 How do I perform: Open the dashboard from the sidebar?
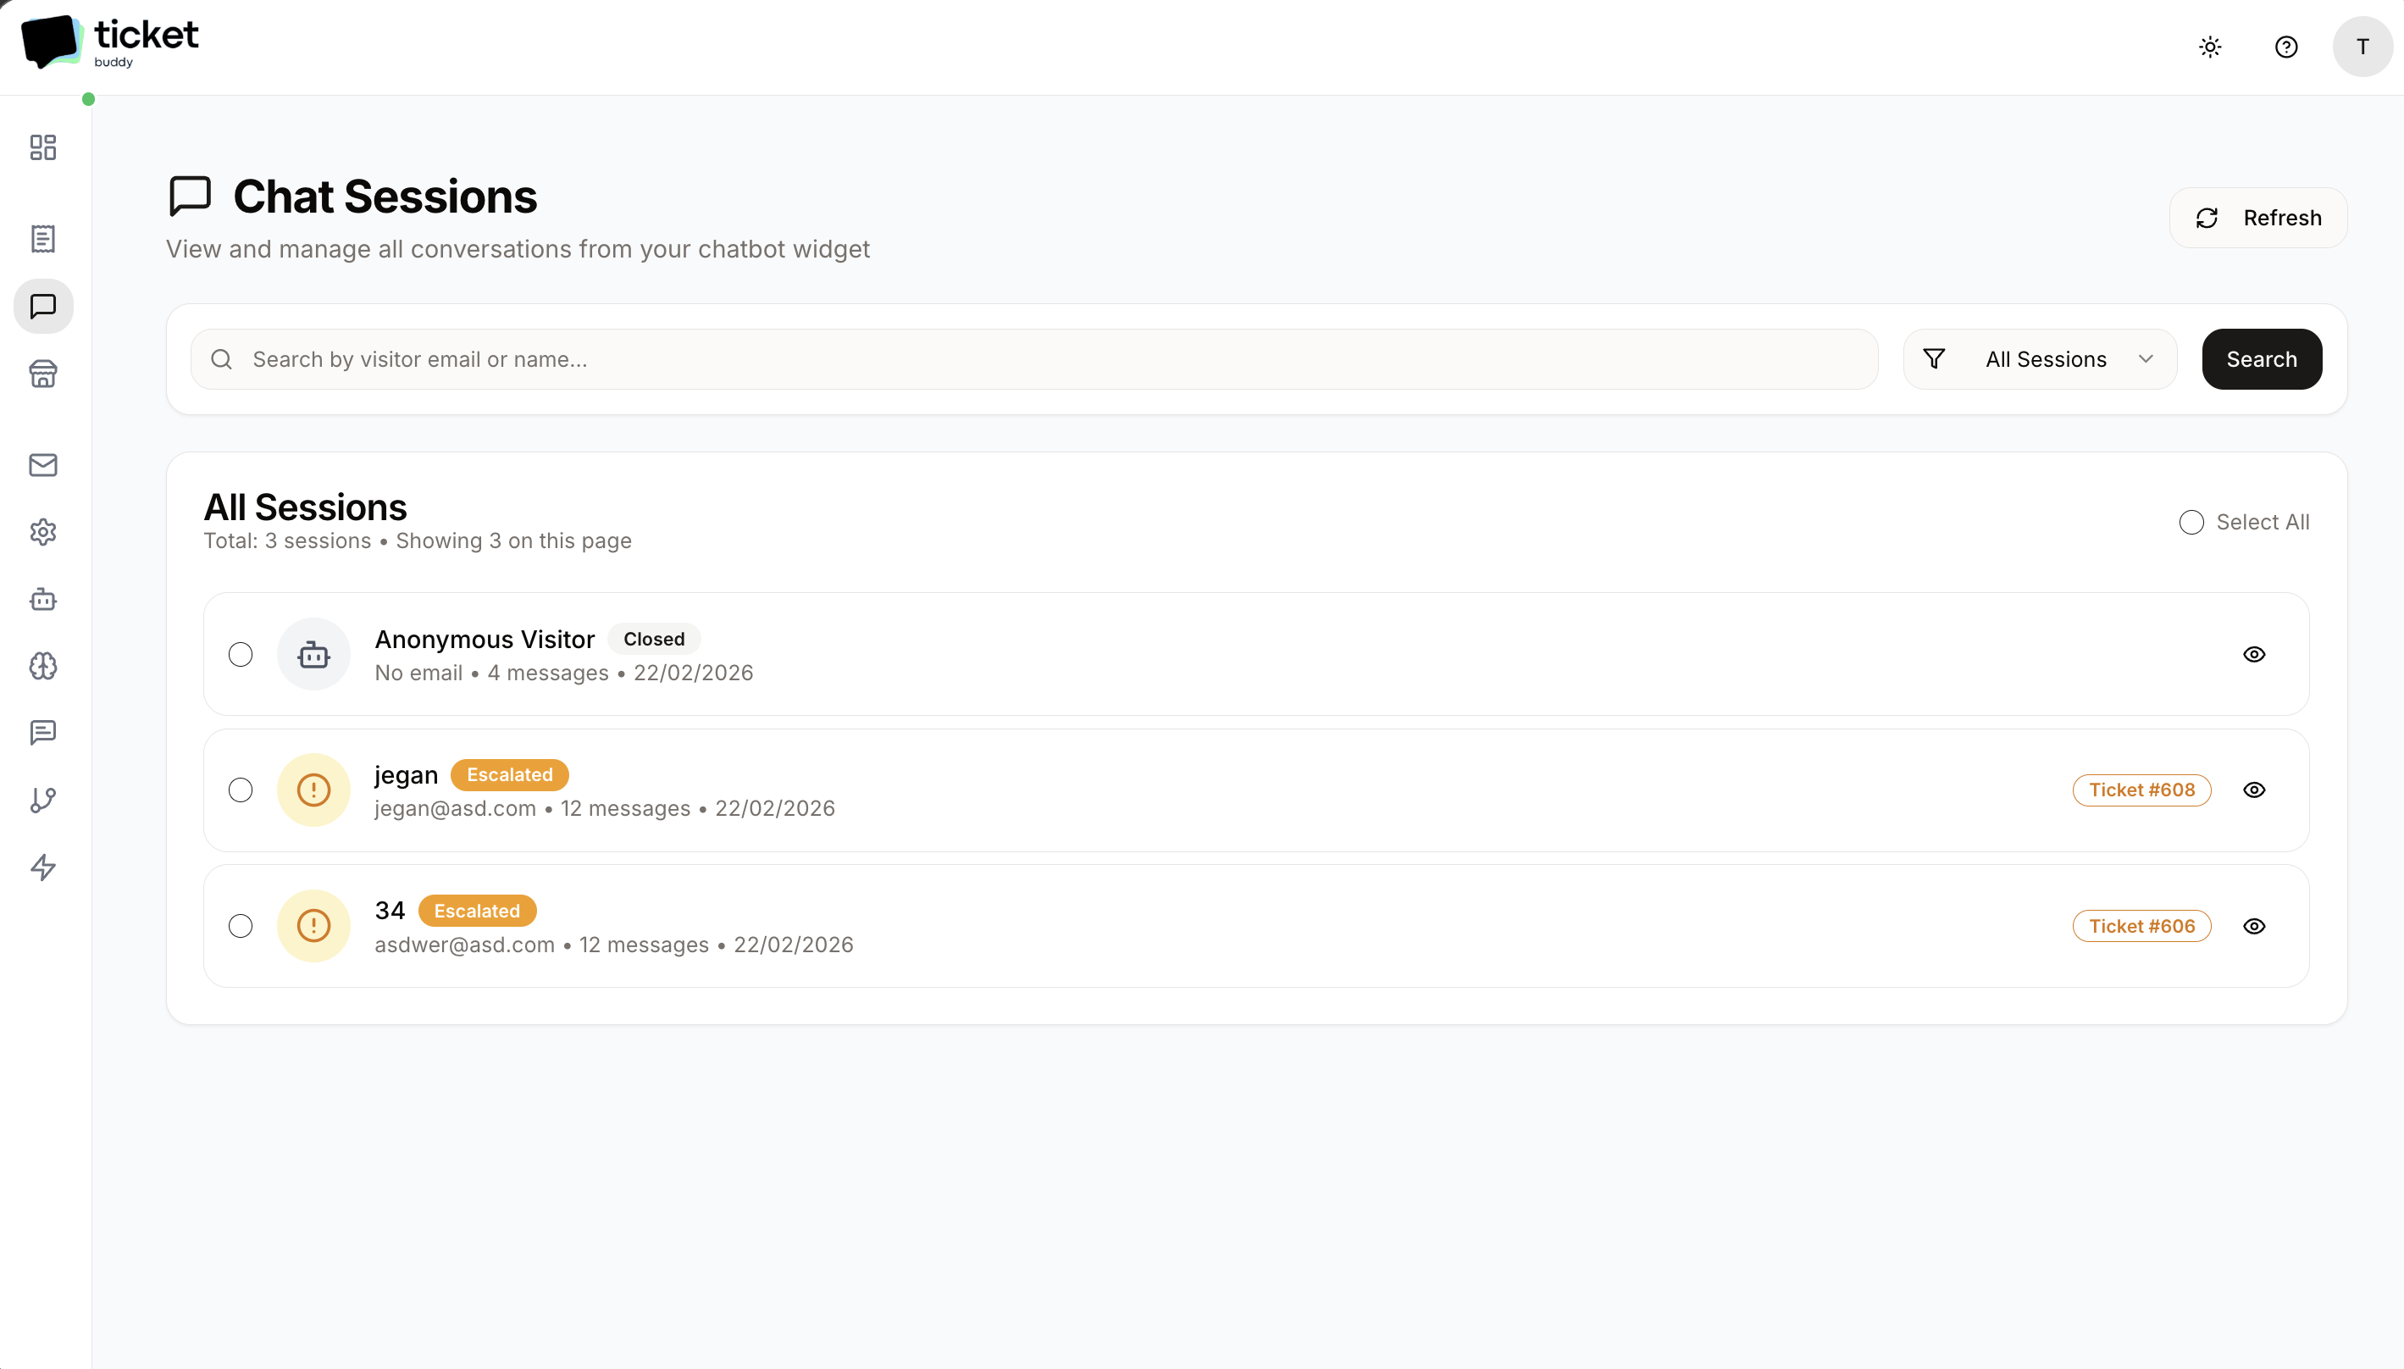pos(43,147)
